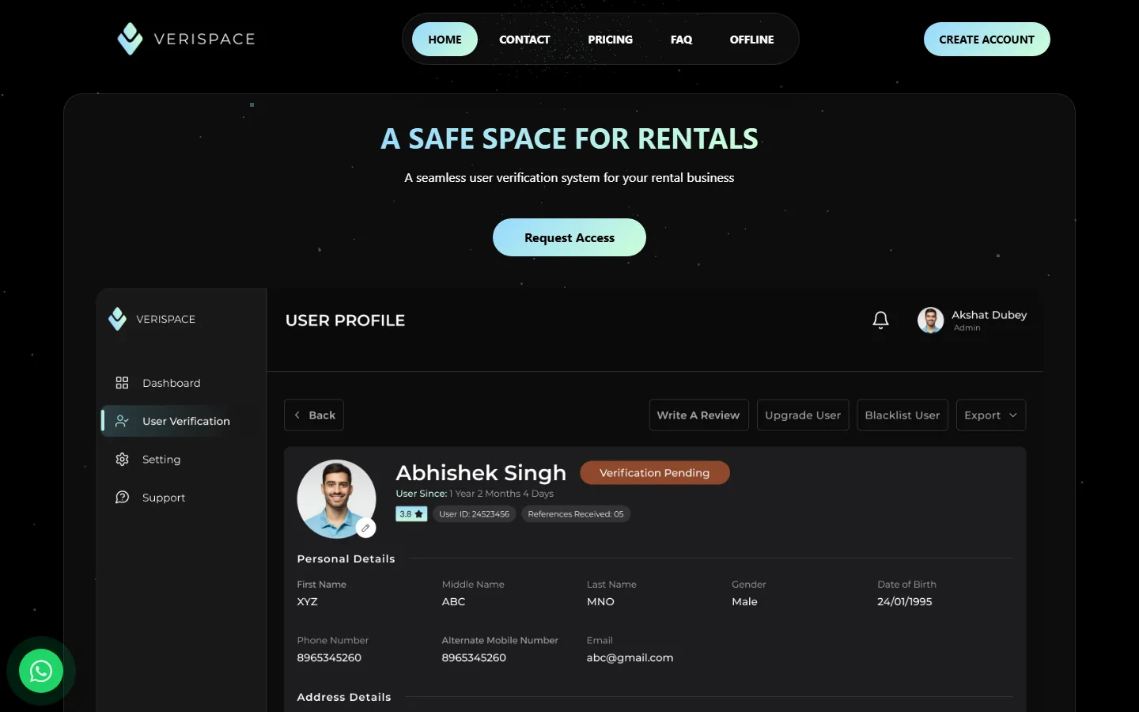The height and width of the screenshot is (712, 1139).
Task: Open notifications bell icon
Action: [880, 320]
